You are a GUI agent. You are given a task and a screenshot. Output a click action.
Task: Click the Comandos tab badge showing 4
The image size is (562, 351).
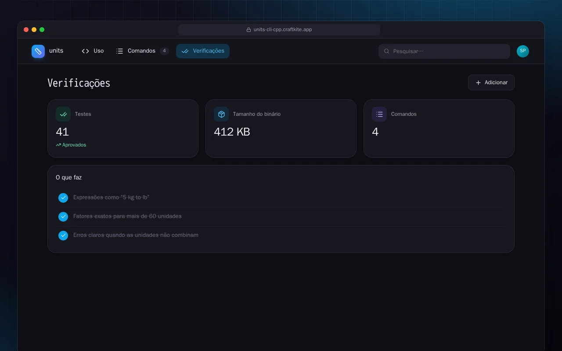[x=164, y=51]
